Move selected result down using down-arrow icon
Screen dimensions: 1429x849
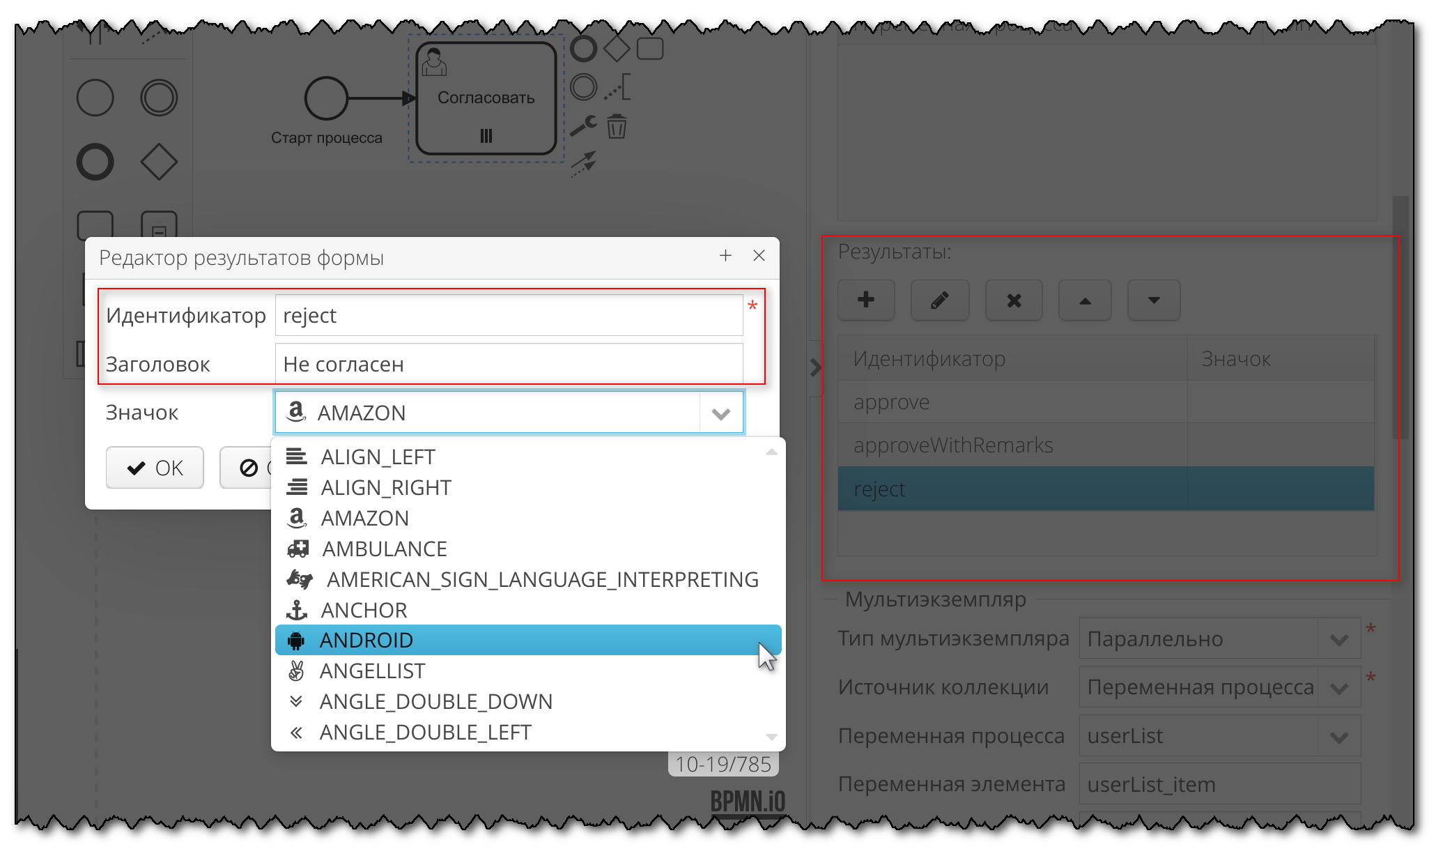tap(1153, 300)
